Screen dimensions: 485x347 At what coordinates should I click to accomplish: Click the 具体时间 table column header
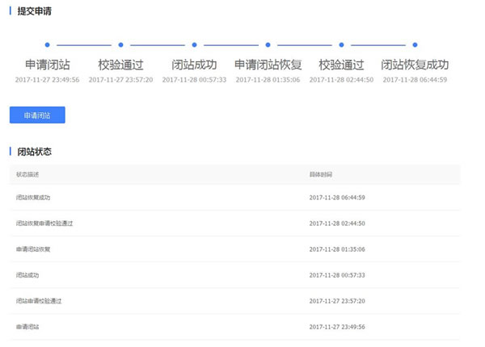(320, 174)
